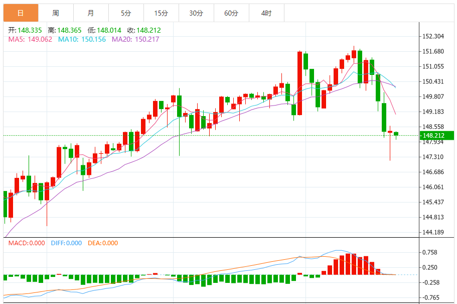457x304 pixels.
Task: Click the 144.189 price axis label
Action: pos(433,233)
